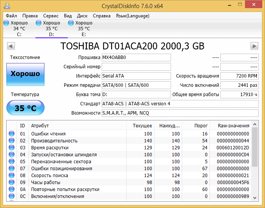The height and width of the screenshot is (208, 265).
Task: Click the Режим передачи SATA/600 field
Action: point(136,85)
